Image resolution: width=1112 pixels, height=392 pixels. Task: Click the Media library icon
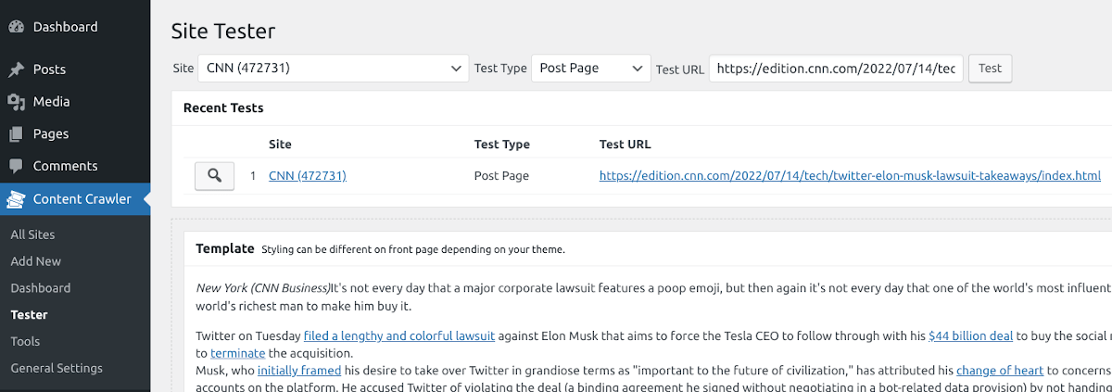(16, 102)
